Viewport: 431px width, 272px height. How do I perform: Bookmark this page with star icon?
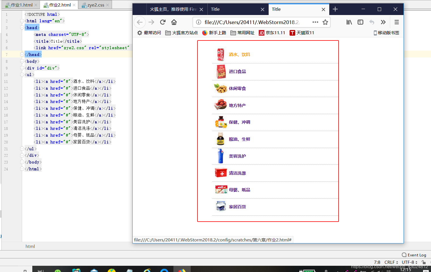click(325, 22)
